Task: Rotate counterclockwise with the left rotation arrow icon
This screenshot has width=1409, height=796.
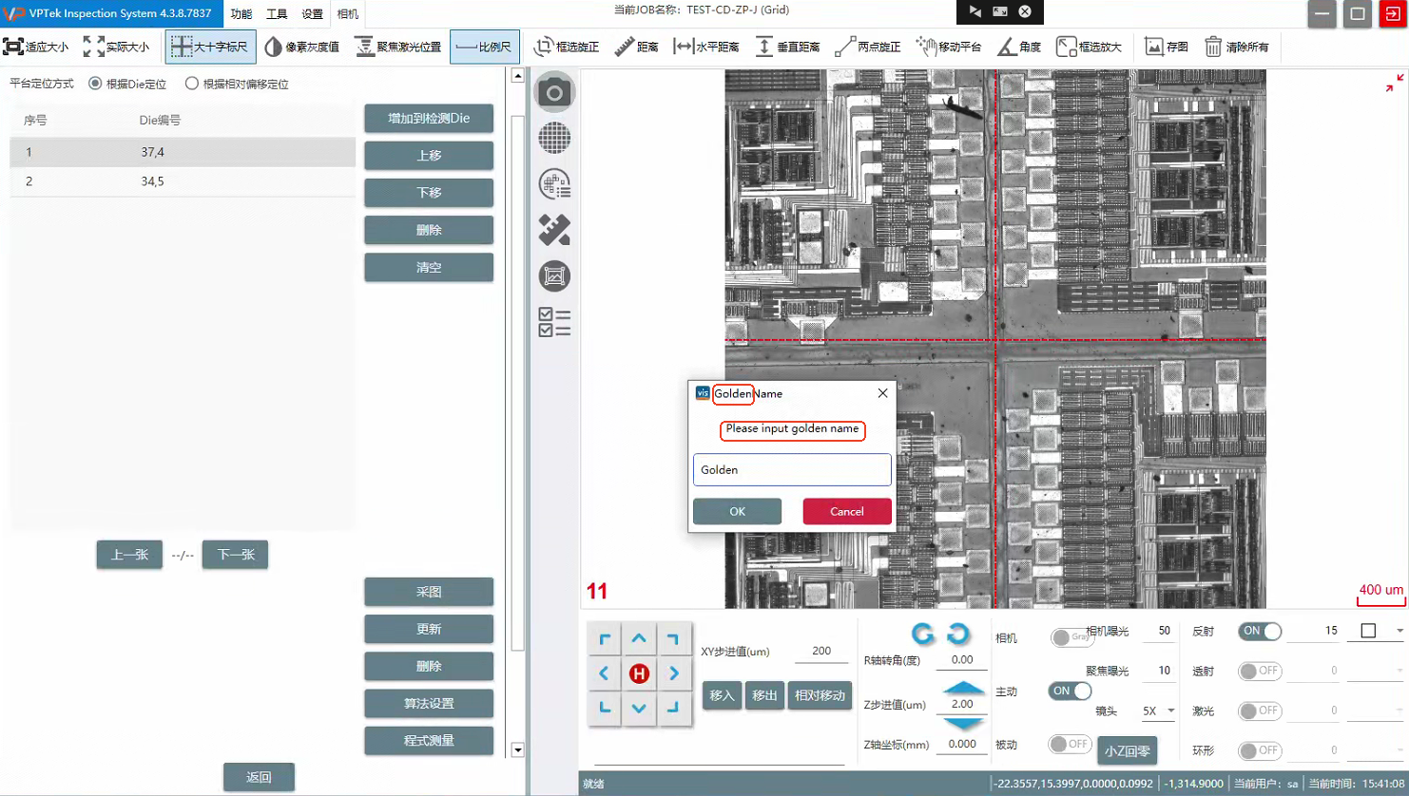Action: (922, 634)
